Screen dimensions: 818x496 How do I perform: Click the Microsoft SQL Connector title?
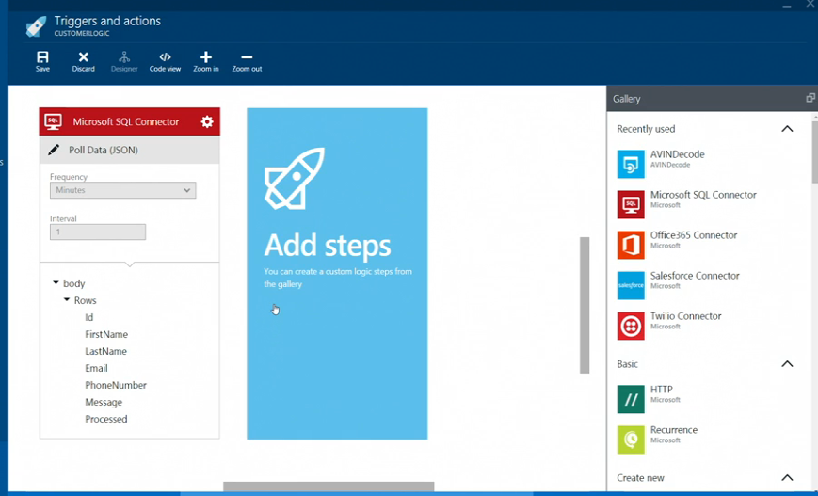click(x=126, y=121)
